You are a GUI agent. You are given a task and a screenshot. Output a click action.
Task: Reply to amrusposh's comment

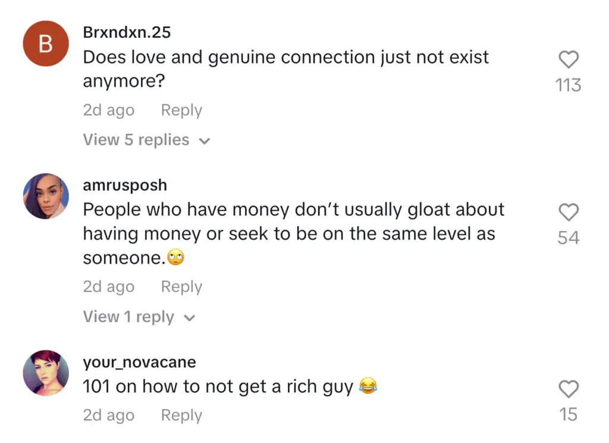(181, 287)
